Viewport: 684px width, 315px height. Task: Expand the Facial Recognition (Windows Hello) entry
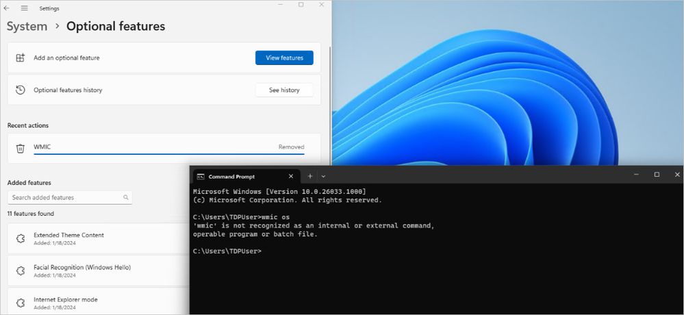click(x=99, y=270)
